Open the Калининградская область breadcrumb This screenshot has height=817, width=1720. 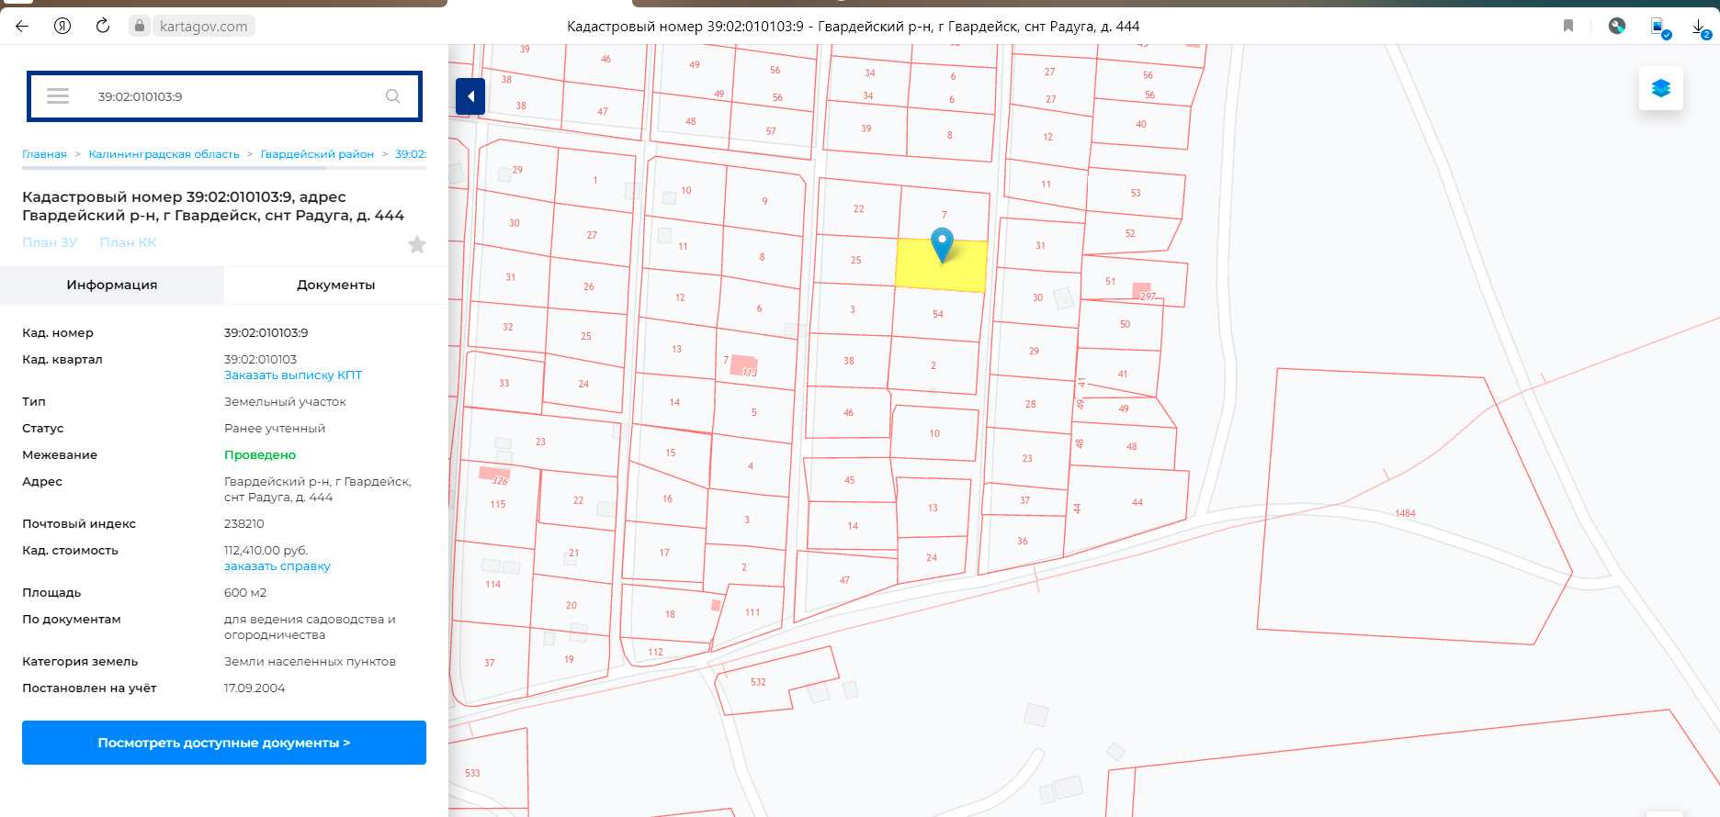tap(164, 154)
